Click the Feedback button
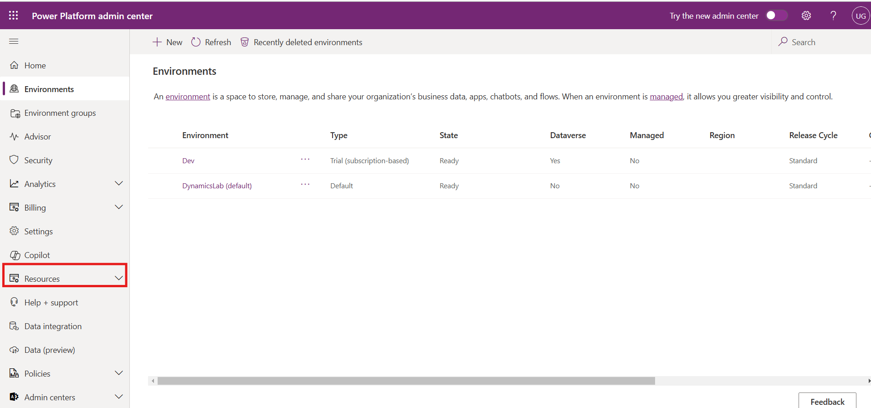The image size is (871, 408). click(x=827, y=401)
